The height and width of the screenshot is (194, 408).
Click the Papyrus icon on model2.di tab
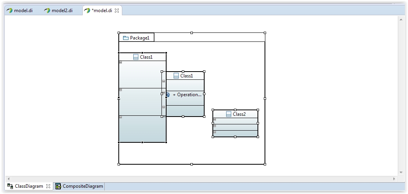point(47,11)
